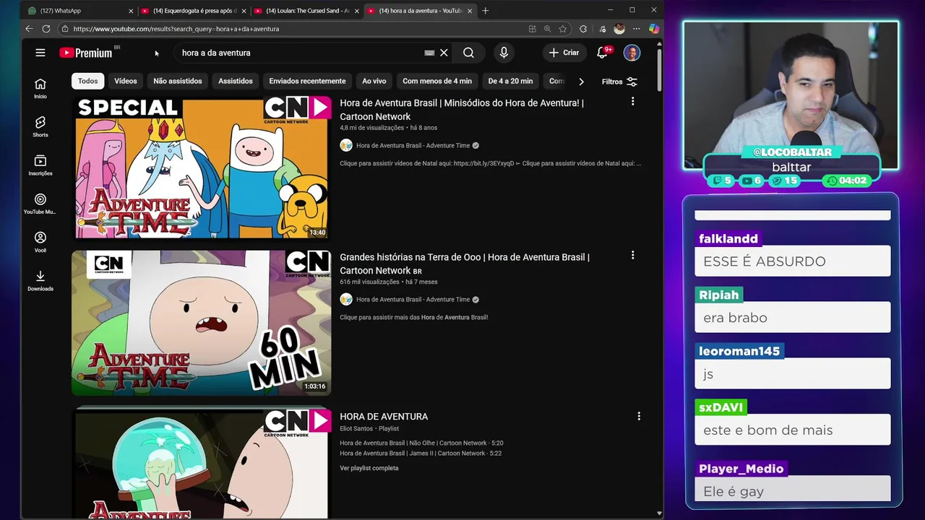Open Ver playlist completa link

pos(369,468)
